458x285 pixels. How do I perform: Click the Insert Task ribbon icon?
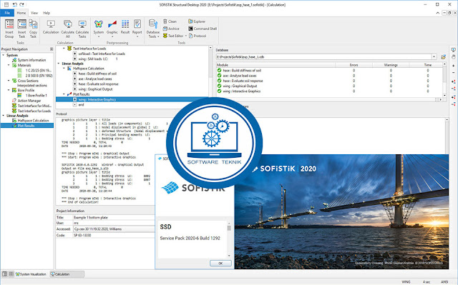[21, 29]
